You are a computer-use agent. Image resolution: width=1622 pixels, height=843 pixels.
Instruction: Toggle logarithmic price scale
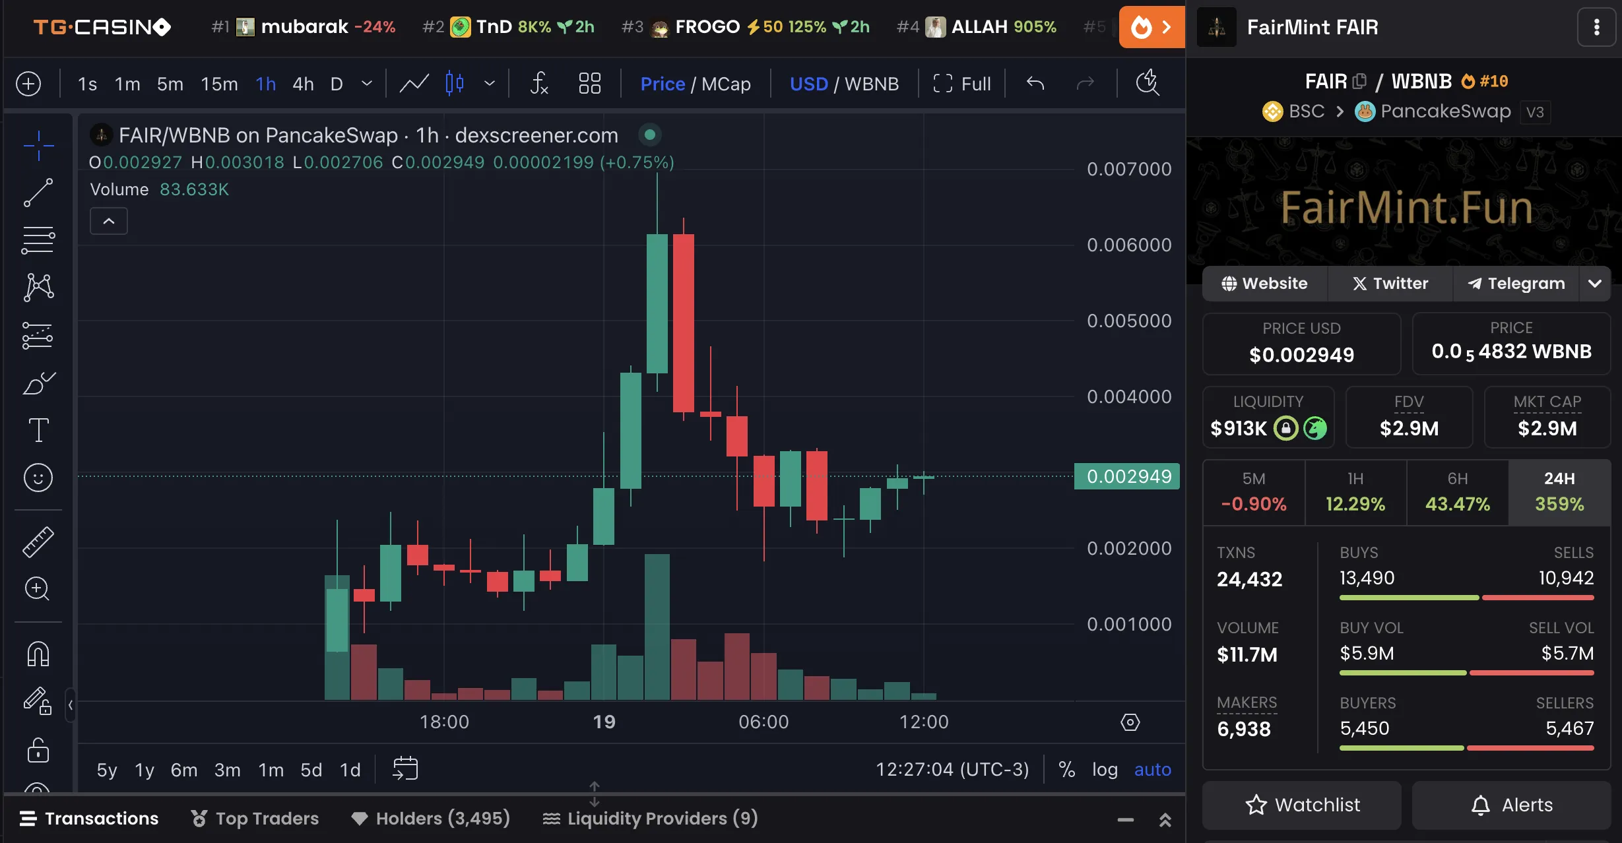tap(1105, 769)
